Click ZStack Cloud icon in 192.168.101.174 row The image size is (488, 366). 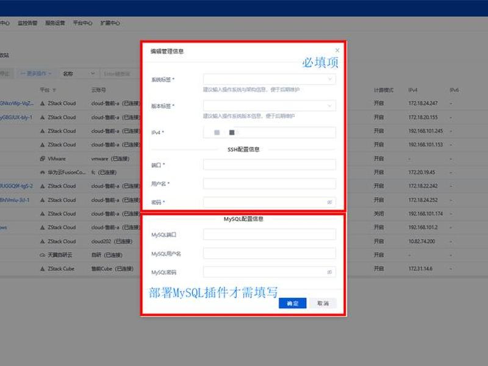43,214
